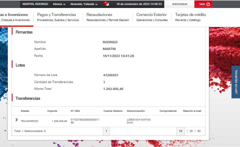Select page 1 in the pagination
240x147 pixels.
pyautogui.click(x=106, y=131)
